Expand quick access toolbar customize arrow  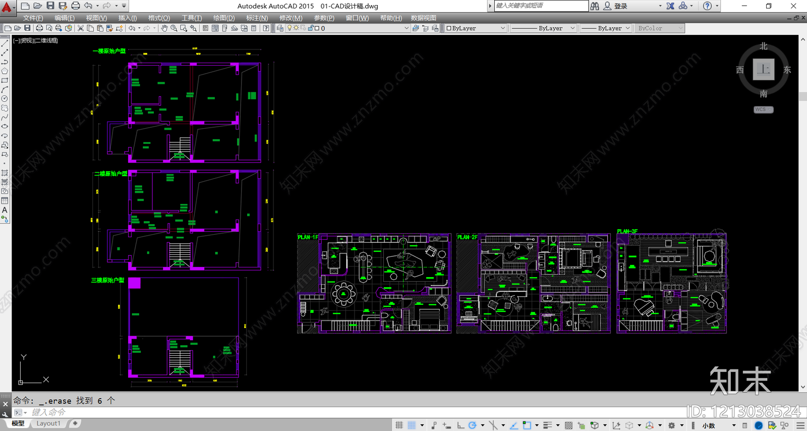[124, 6]
